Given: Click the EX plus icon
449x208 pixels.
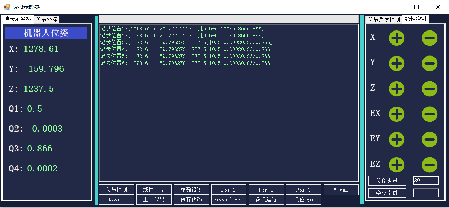Looking at the screenshot, I should [397, 114].
